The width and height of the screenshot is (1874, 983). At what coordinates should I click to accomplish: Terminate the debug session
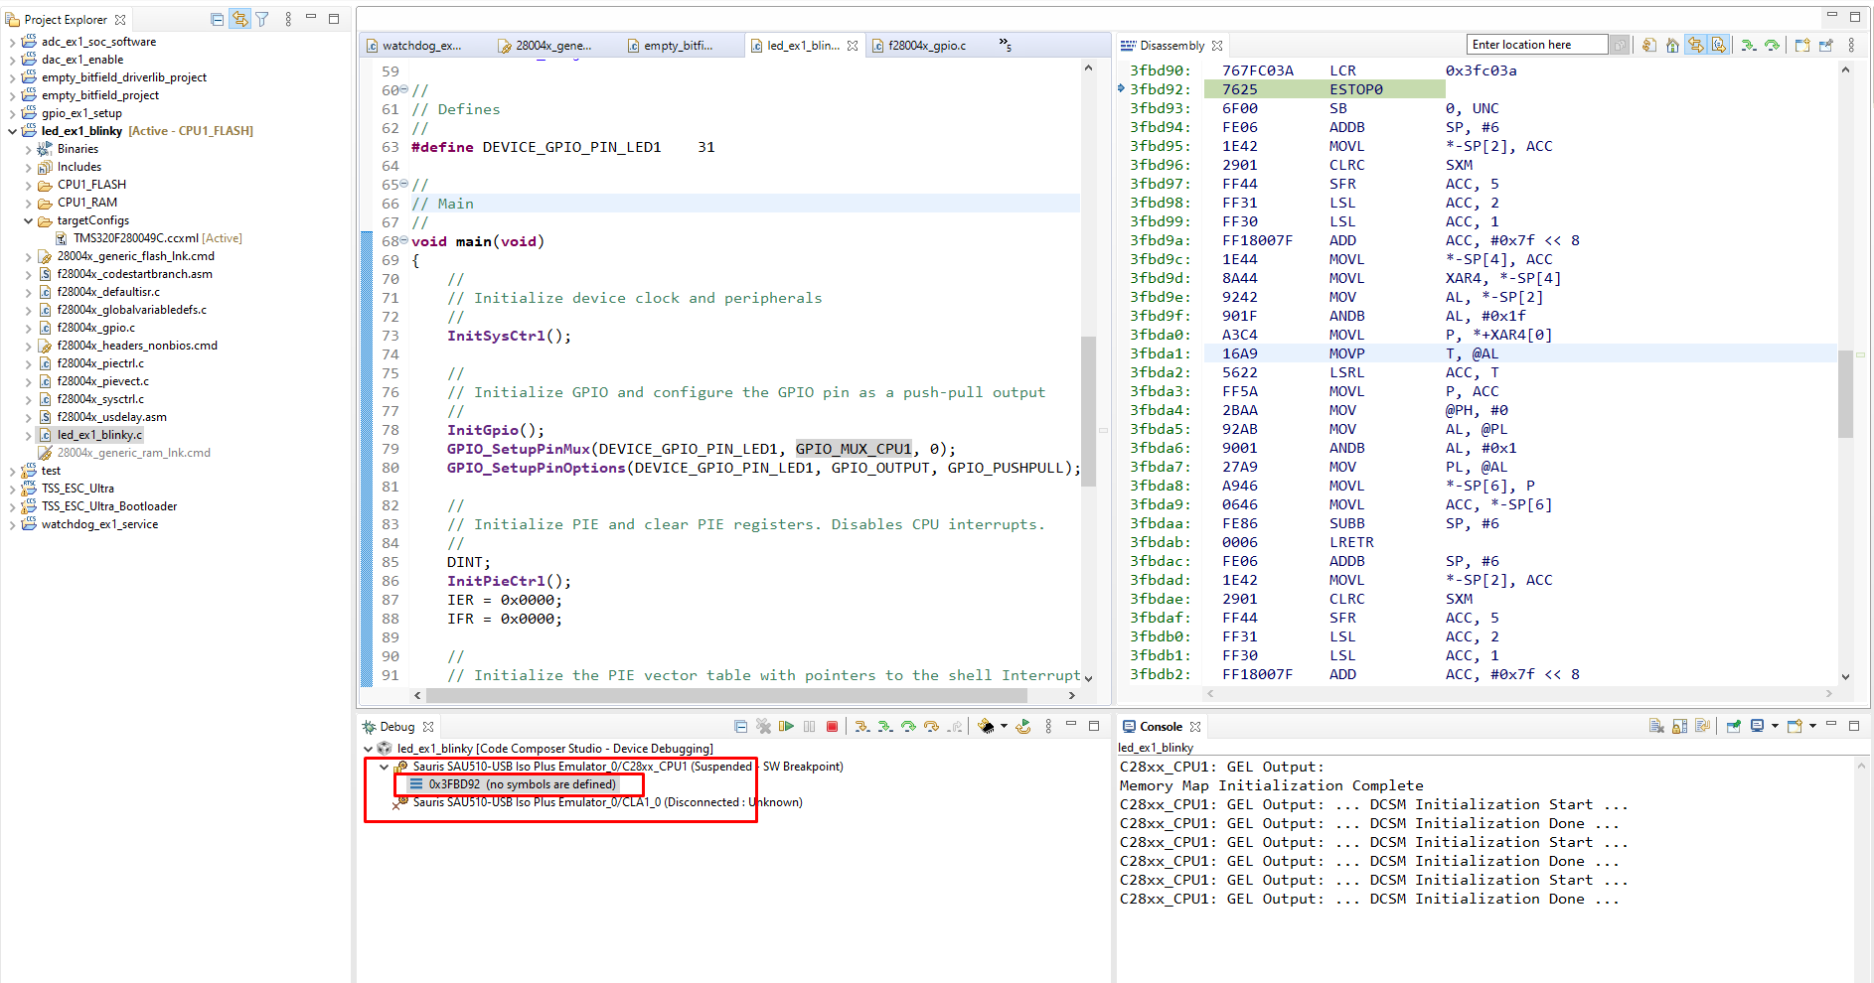832,726
